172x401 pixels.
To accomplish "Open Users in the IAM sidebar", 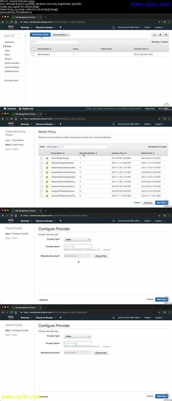I will coord(7,51).
